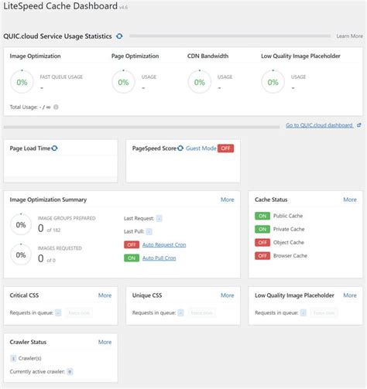Click Unique CSS requests in queue count
The image size is (367, 389).
[x=181, y=313]
